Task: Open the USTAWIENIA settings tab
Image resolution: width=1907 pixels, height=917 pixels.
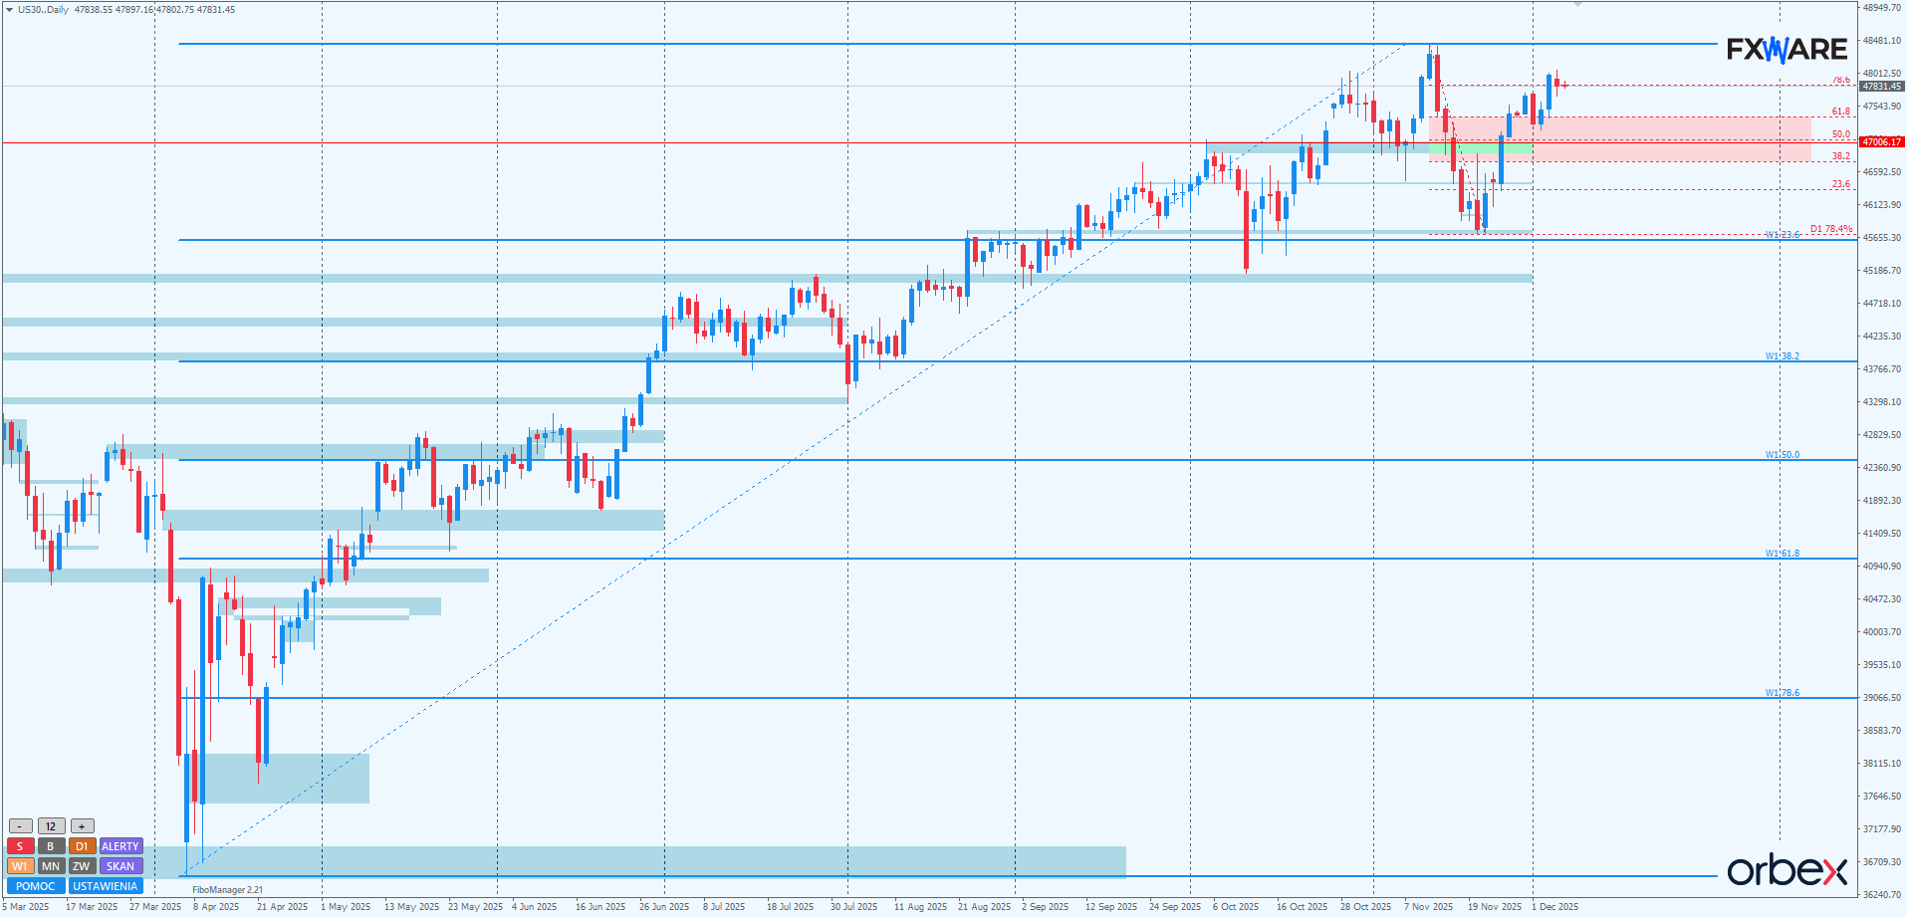Action: point(106,886)
